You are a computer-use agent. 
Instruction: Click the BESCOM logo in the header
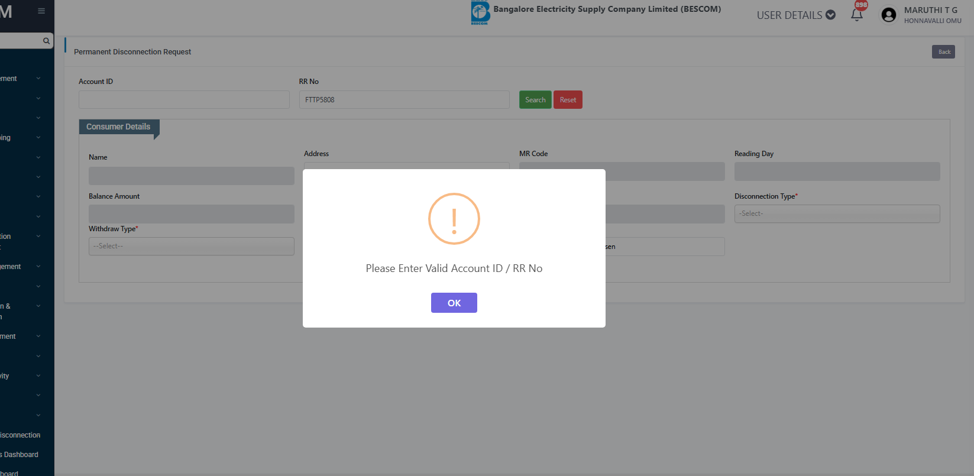tap(480, 12)
